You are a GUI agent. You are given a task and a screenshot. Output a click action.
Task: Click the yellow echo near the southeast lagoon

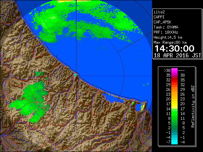(142, 107)
